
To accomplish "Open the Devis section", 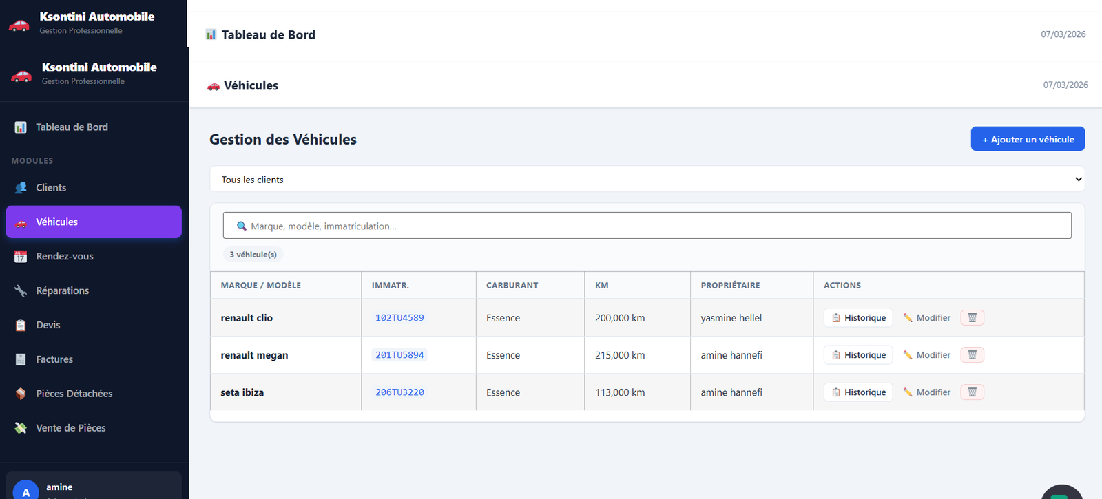I will click(48, 325).
